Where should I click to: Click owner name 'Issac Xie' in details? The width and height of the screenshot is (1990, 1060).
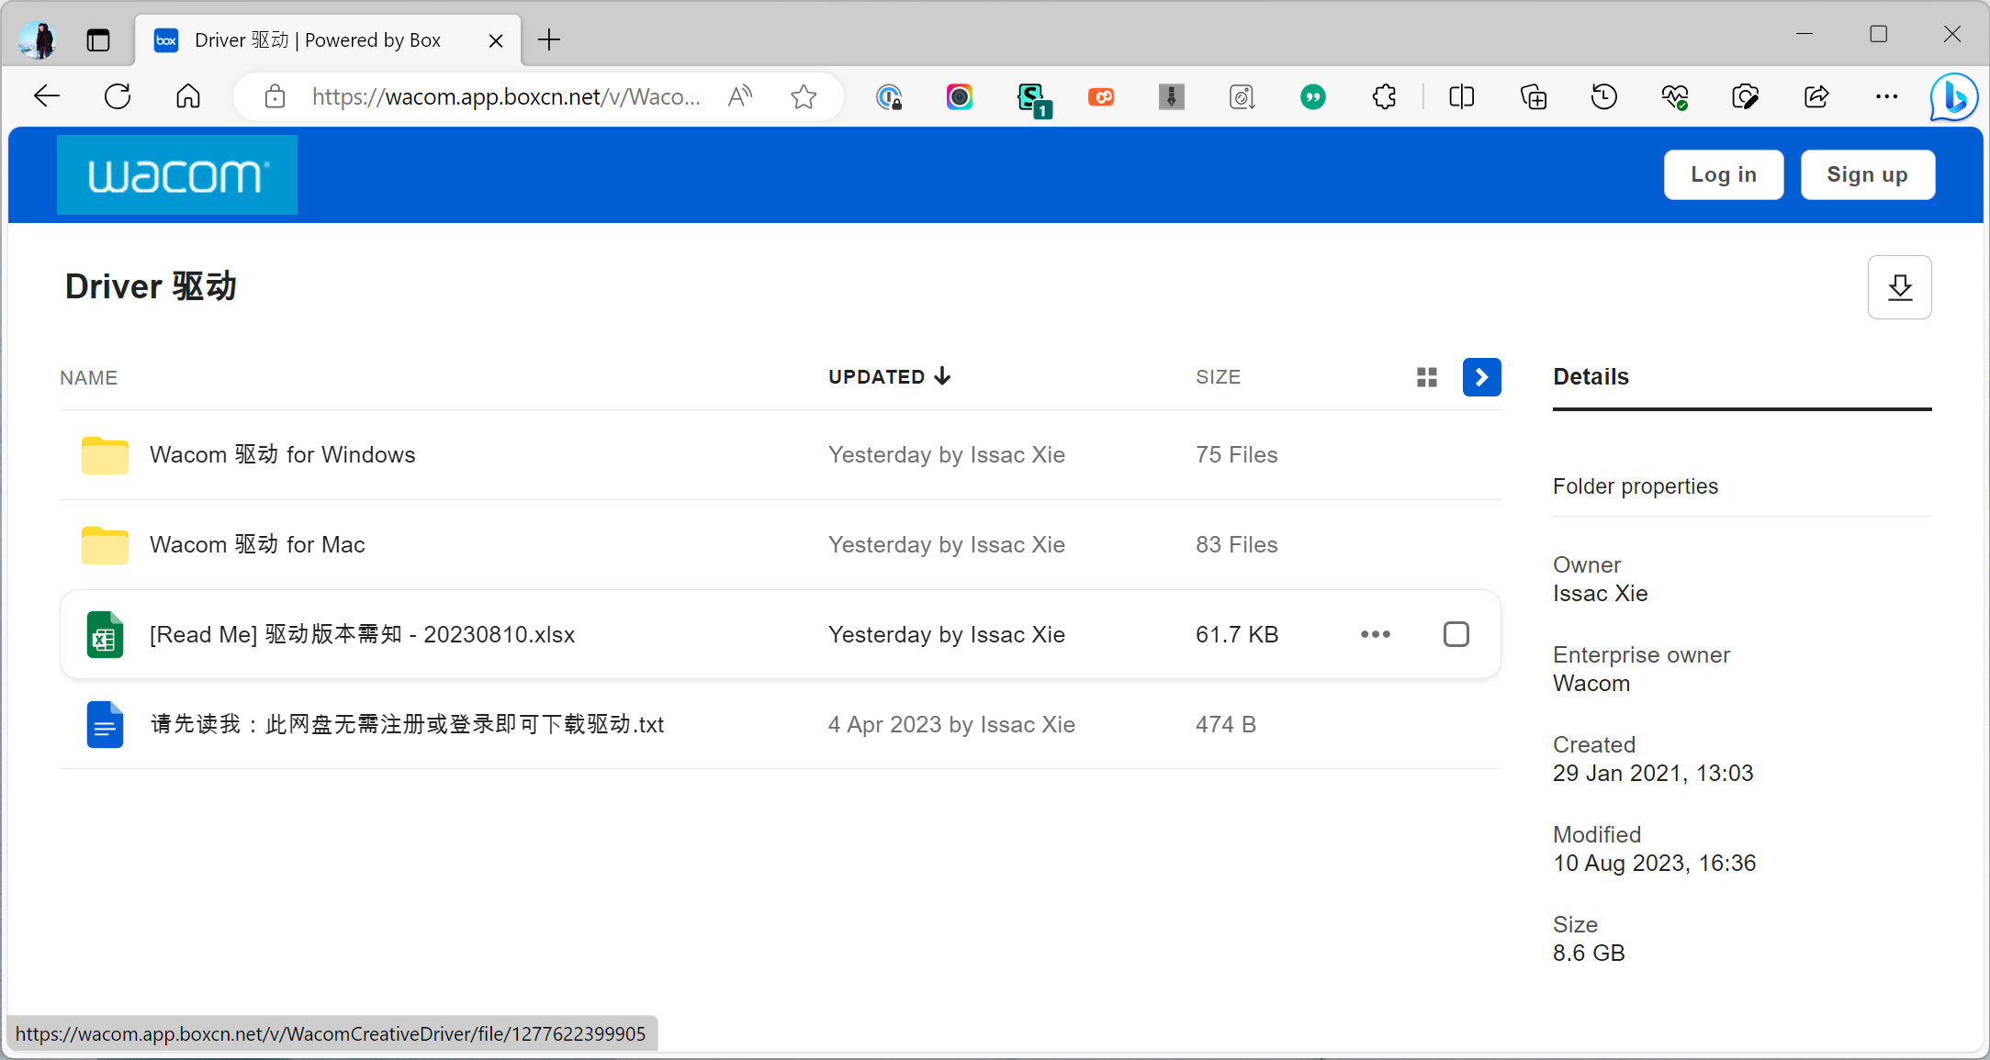point(1600,594)
